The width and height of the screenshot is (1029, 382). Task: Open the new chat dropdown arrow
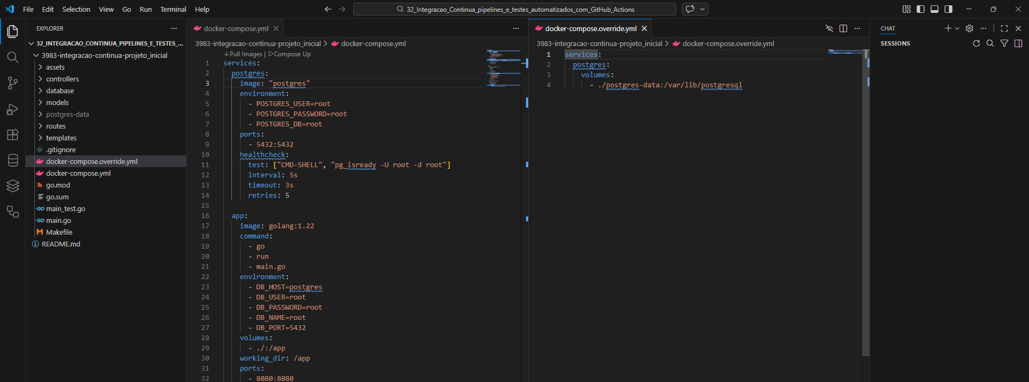(957, 28)
